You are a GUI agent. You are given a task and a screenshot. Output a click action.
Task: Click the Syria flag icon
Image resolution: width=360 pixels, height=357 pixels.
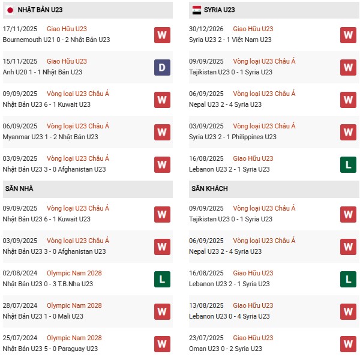[x=197, y=10]
